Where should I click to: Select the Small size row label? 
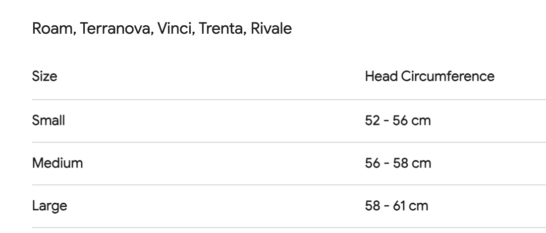click(49, 120)
